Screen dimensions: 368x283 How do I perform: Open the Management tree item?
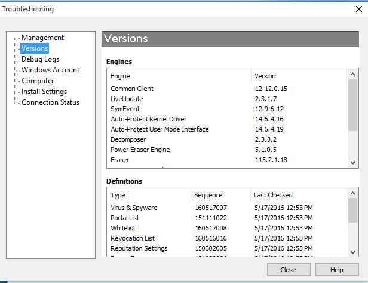pyautogui.click(x=42, y=38)
